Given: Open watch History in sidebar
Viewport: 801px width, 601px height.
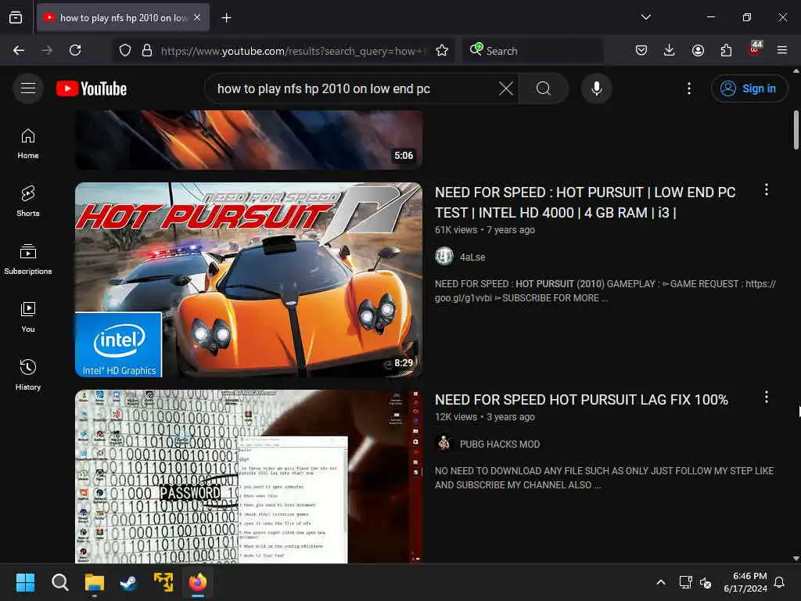Looking at the screenshot, I should [x=28, y=376].
